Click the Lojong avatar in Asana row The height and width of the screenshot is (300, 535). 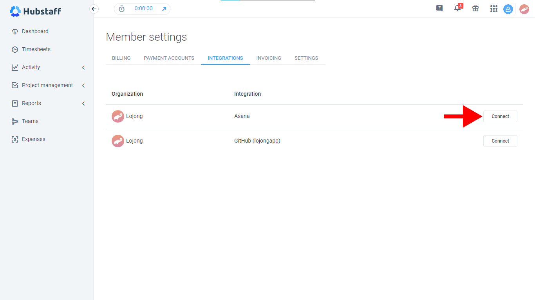pos(118,116)
